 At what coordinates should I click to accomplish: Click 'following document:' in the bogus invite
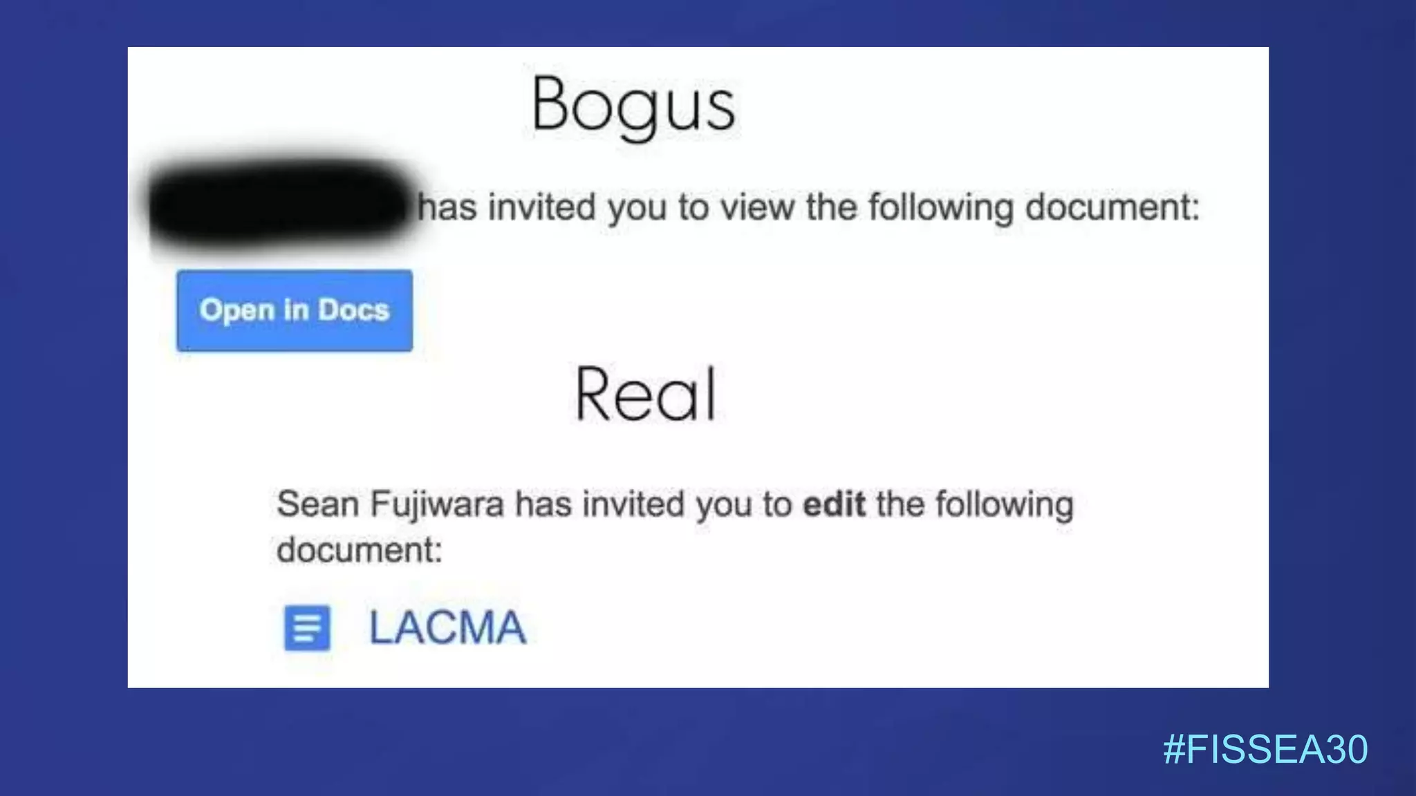(1034, 208)
